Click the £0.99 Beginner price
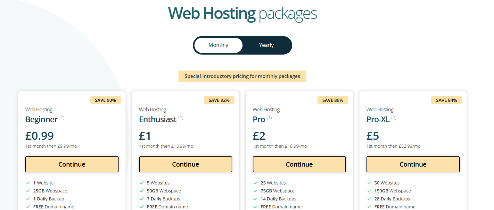The width and height of the screenshot is (494, 210). point(40,136)
